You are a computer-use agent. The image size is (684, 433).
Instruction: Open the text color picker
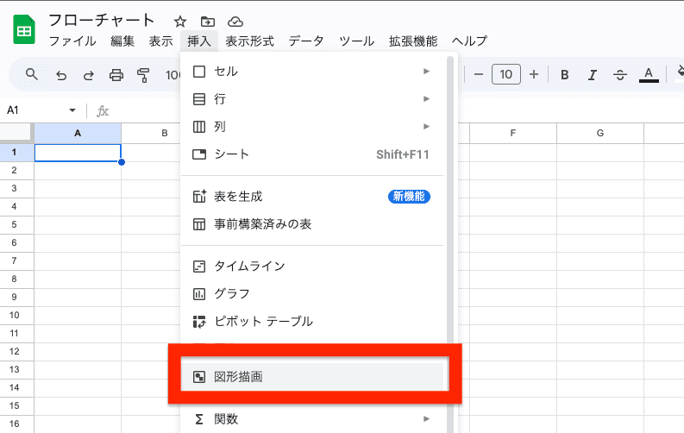tap(649, 75)
